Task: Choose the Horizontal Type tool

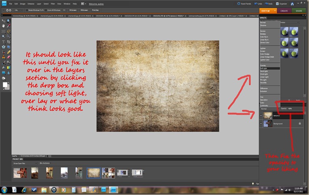Action: 4,42
